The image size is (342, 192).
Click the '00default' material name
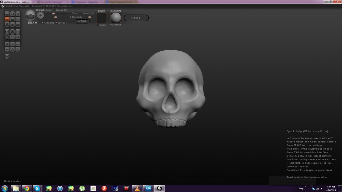(116, 25)
